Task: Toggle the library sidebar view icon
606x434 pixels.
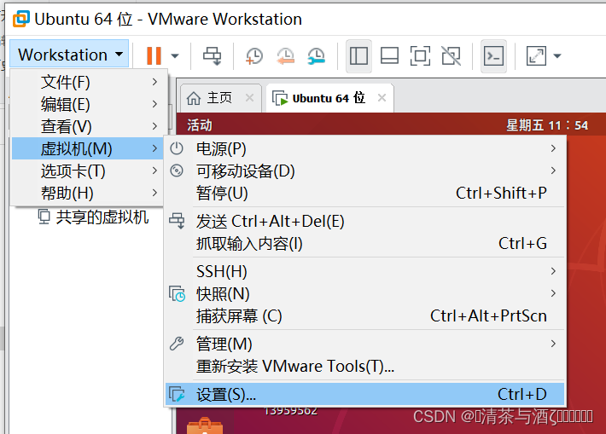Action: tap(358, 56)
